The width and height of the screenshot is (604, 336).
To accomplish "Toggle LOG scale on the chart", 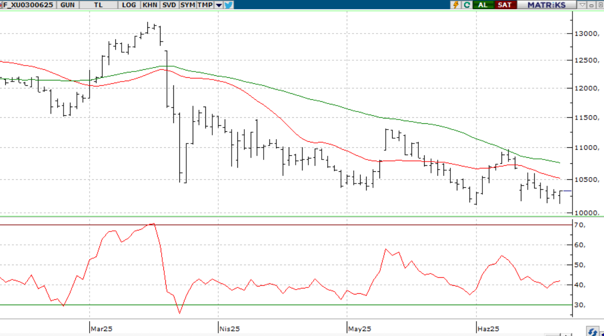I will tap(129, 5).
